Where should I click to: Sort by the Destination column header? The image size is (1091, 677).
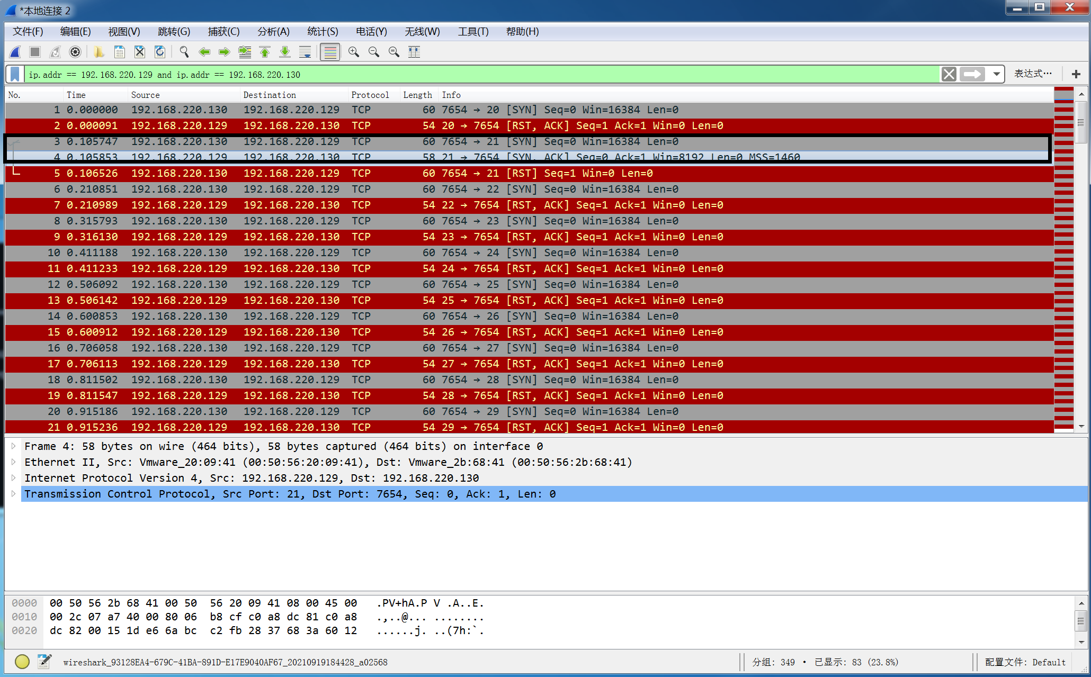pos(294,95)
